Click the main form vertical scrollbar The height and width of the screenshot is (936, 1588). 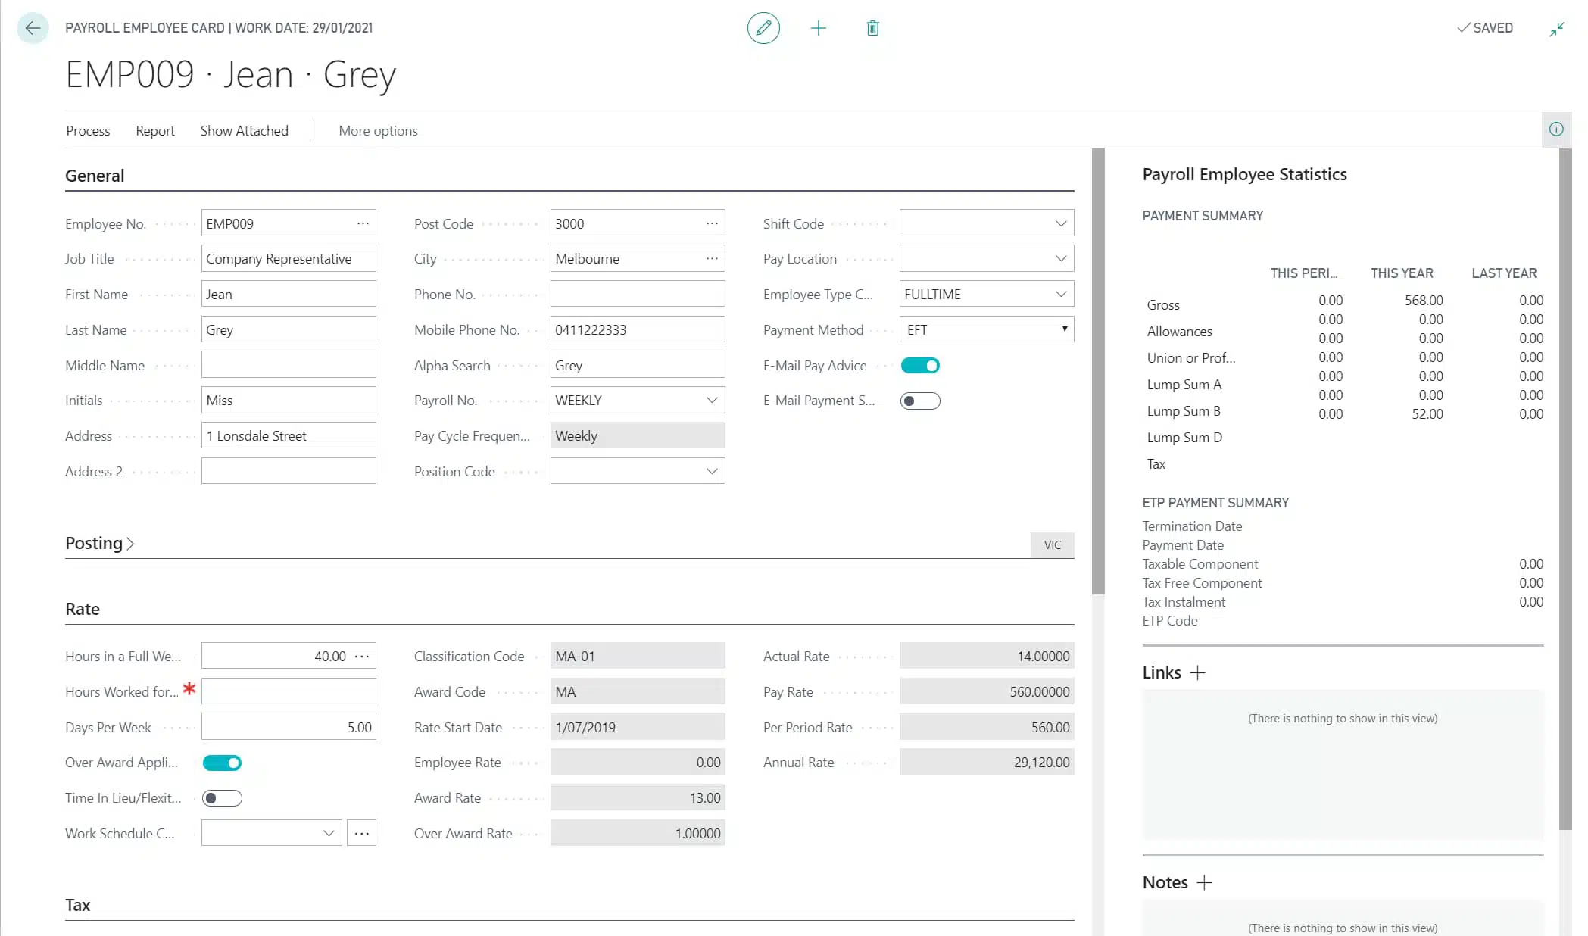(x=1098, y=371)
